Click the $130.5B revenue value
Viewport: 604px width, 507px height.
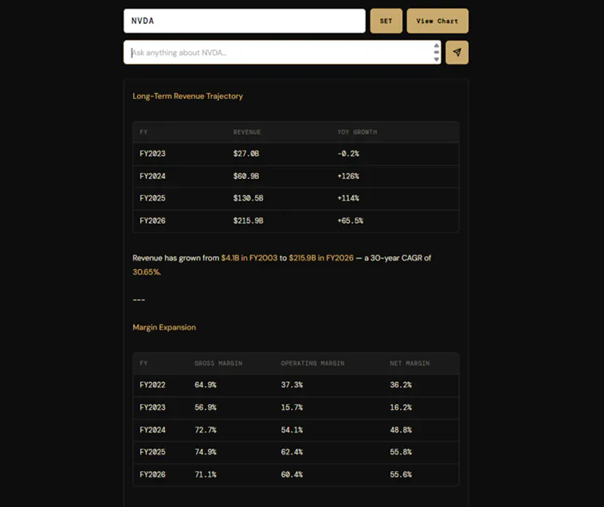click(248, 198)
